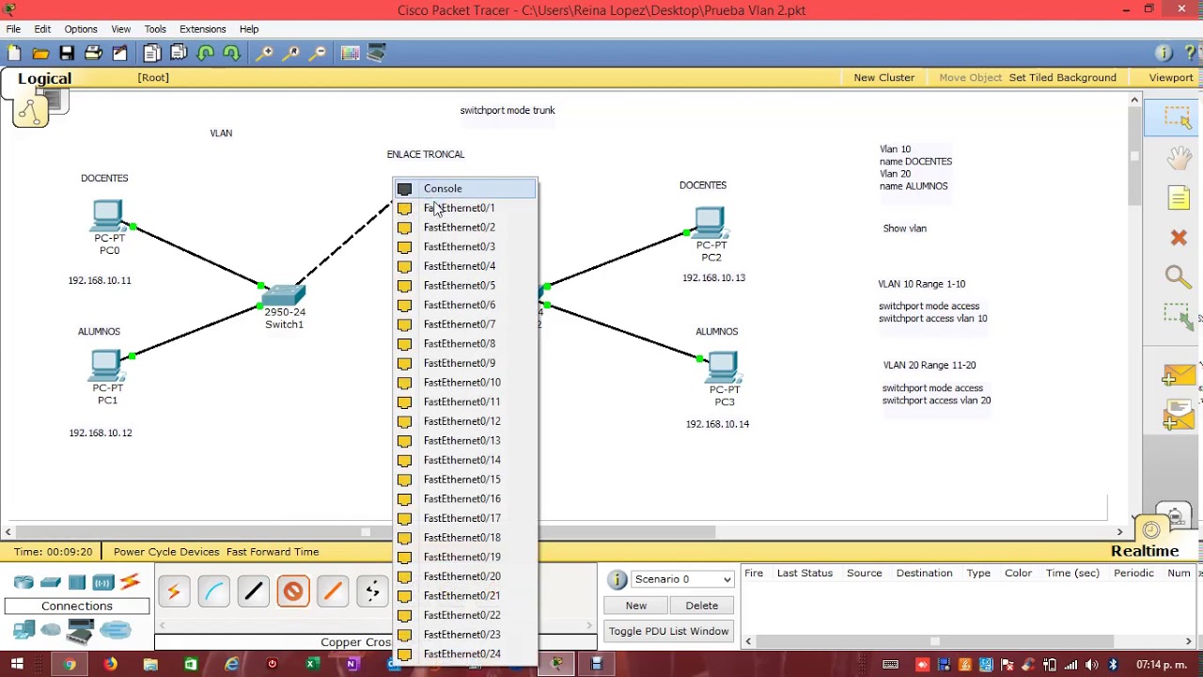Viewport: 1203px width, 677px height.
Task: Click the scenario info icon
Action: point(617,579)
